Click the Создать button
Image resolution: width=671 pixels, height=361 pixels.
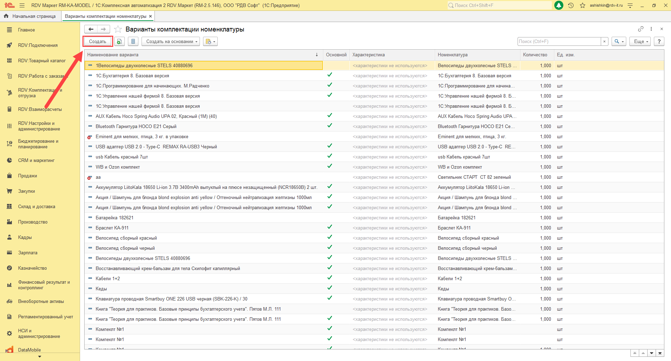coord(98,42)
